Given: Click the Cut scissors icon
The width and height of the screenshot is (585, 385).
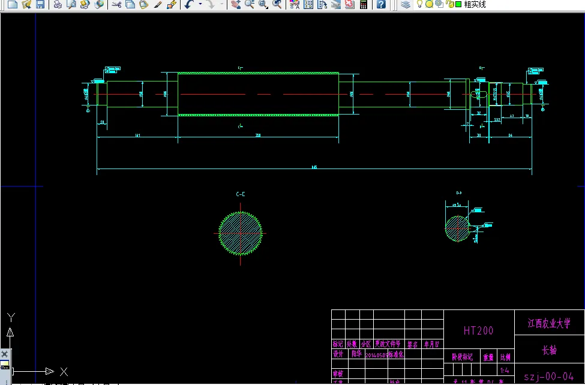Looking at the screenshot, I should pyautogui.click(x=117, y=4).
